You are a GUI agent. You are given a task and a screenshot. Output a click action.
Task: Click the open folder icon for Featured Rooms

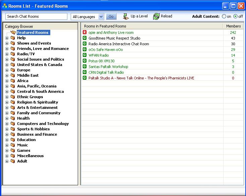click(13, 32)
